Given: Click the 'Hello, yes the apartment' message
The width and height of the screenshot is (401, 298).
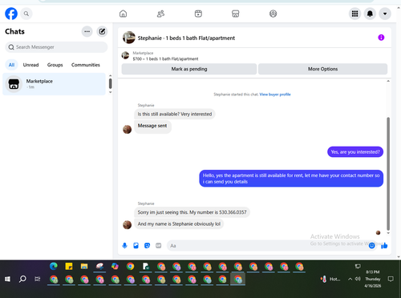Looking at the screenshot, I should pos(291,179).
